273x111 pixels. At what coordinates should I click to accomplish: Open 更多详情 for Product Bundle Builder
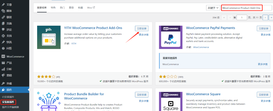144,101
